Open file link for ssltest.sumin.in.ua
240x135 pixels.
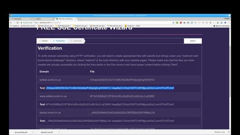[122, 80]
